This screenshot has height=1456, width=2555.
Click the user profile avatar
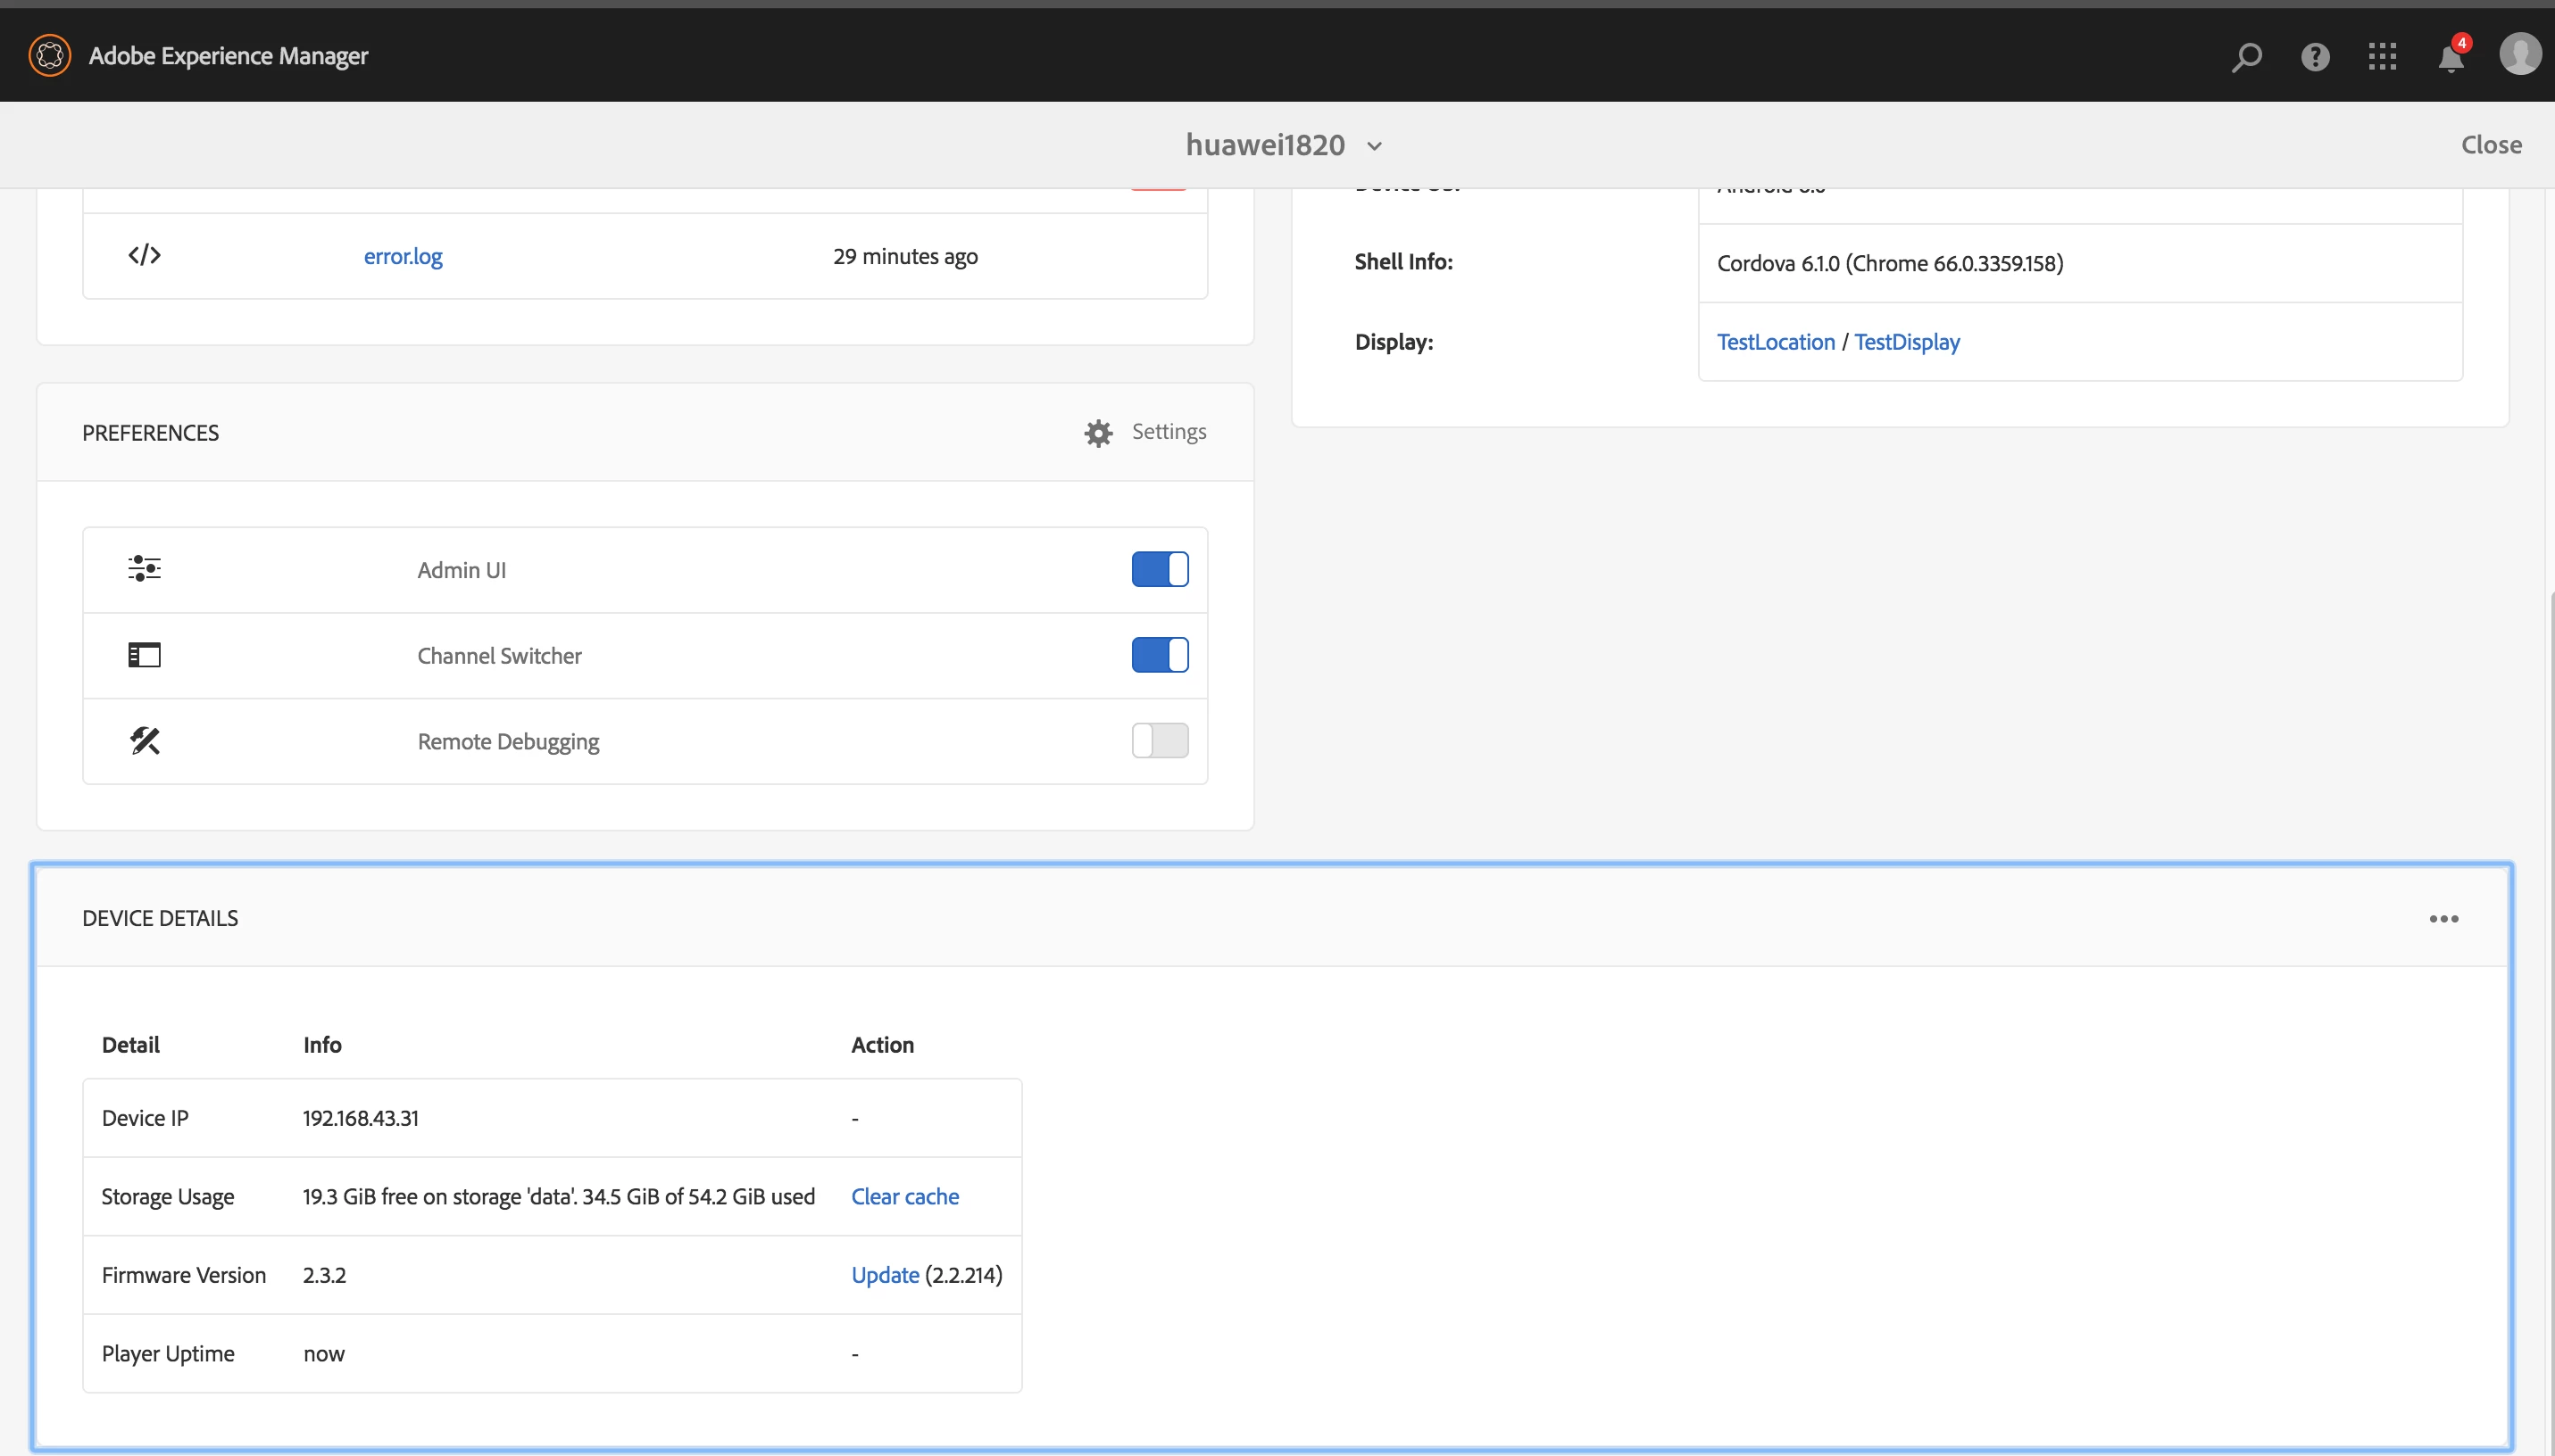[x=2519, y=54]
